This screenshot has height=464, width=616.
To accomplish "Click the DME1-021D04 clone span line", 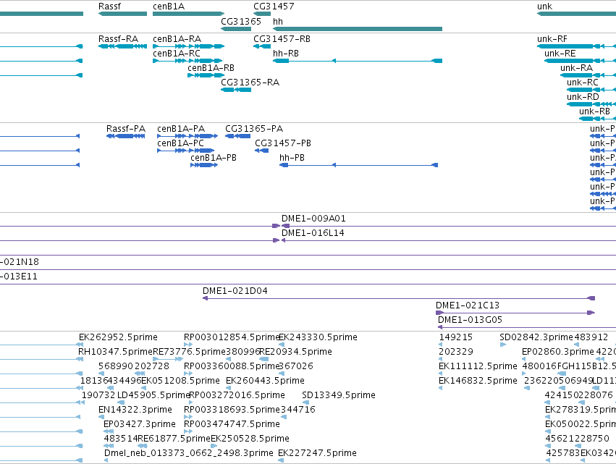I will click(x=399, y=298).
